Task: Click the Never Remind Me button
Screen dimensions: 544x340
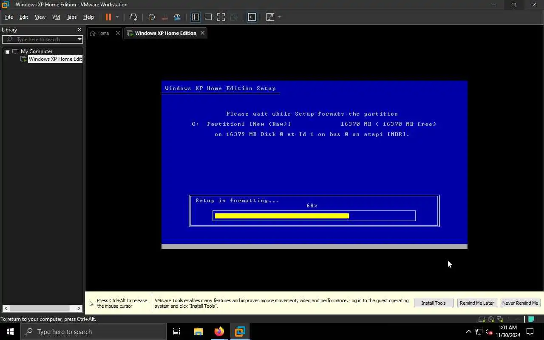Action: (520, 303)
